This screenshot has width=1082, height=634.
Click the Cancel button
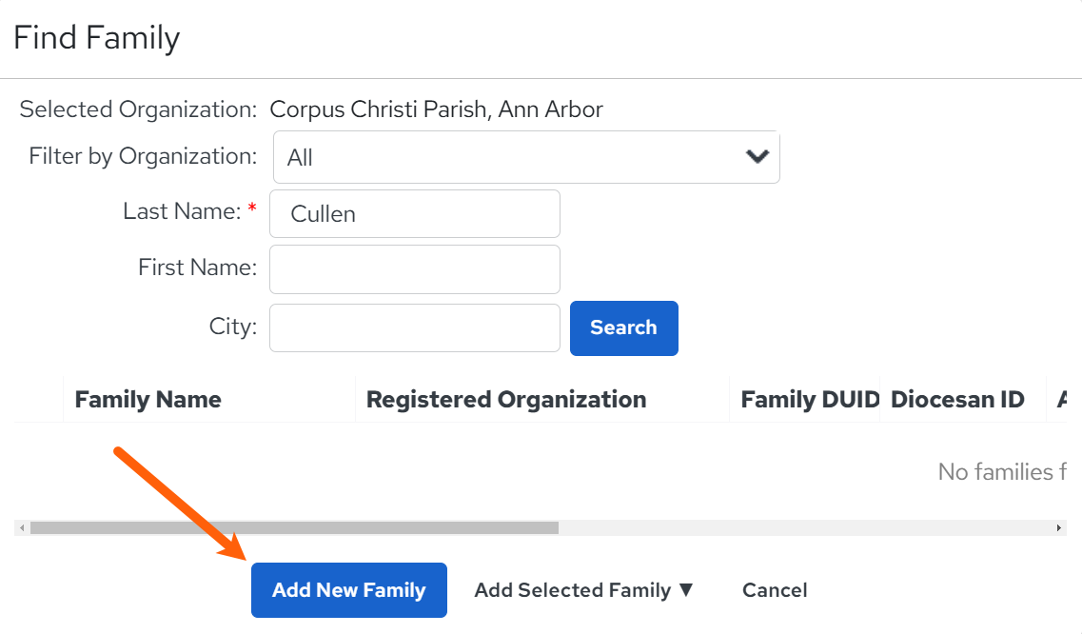775,590
